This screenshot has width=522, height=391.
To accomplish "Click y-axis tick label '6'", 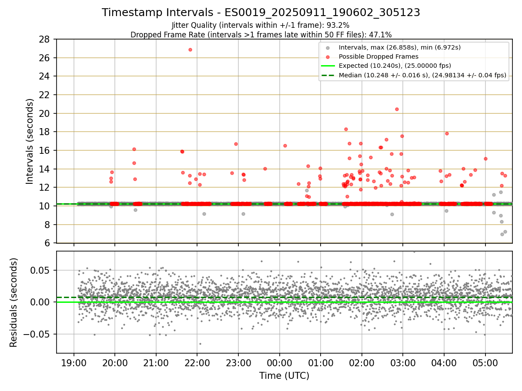I will pyautogui.click(x=47, y=243).
